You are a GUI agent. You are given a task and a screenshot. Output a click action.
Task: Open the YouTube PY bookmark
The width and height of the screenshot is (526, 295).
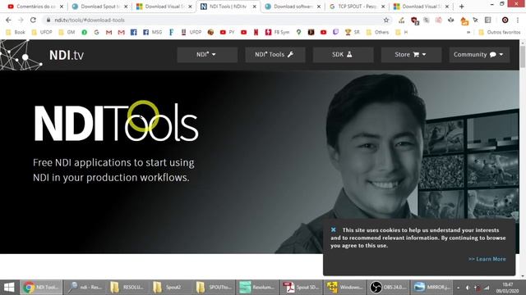click(227, 32)
